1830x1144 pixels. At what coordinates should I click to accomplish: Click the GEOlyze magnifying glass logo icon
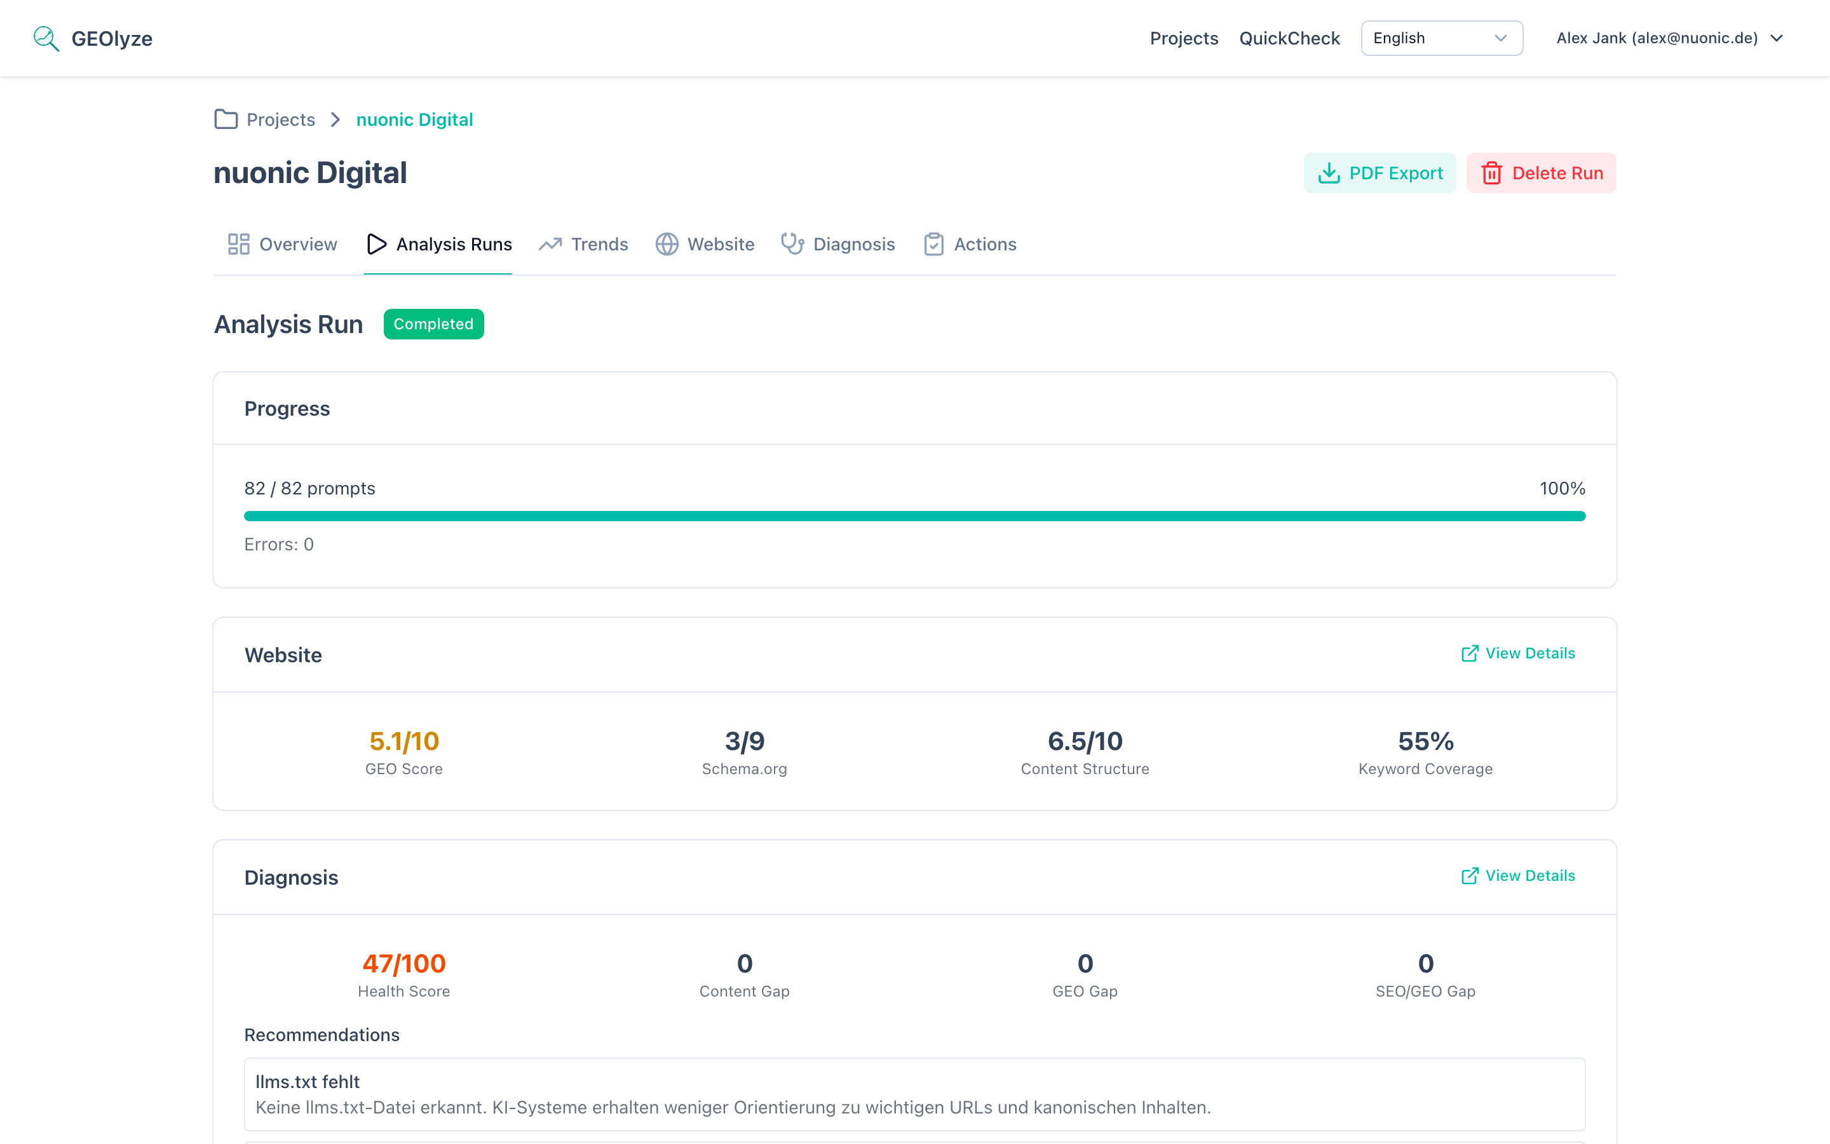click(45, 38)
